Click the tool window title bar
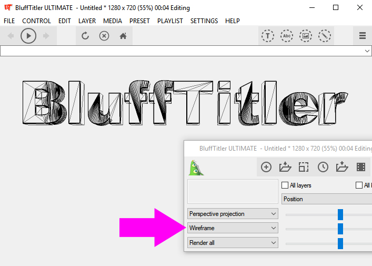The image size is (372, 266). [278, 149]
